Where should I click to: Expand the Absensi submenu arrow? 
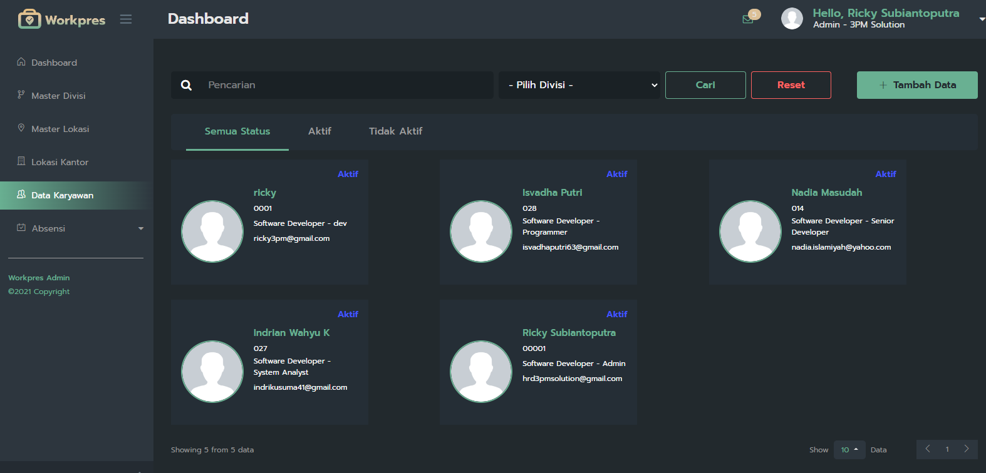click(x=141, y=228)
